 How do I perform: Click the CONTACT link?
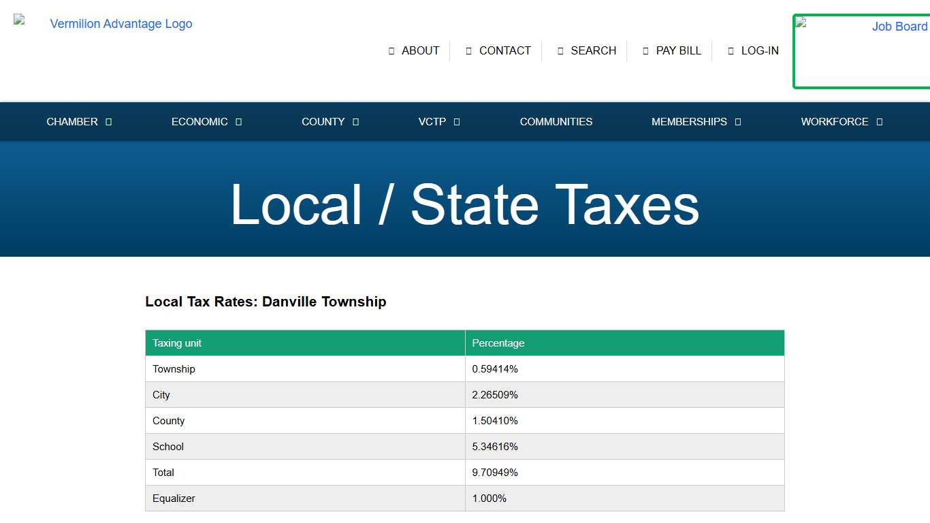[505, 50]
